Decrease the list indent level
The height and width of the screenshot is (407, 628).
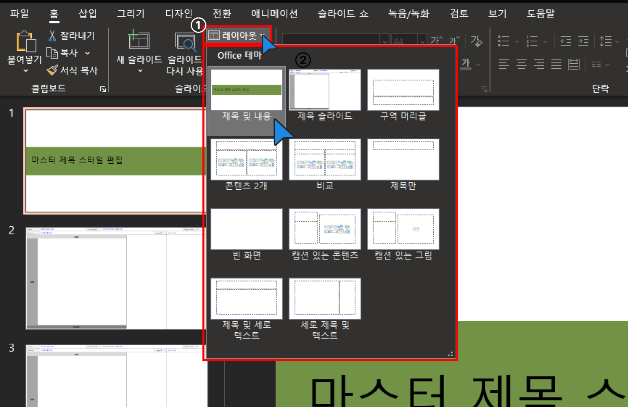click(x=565, y=41)
